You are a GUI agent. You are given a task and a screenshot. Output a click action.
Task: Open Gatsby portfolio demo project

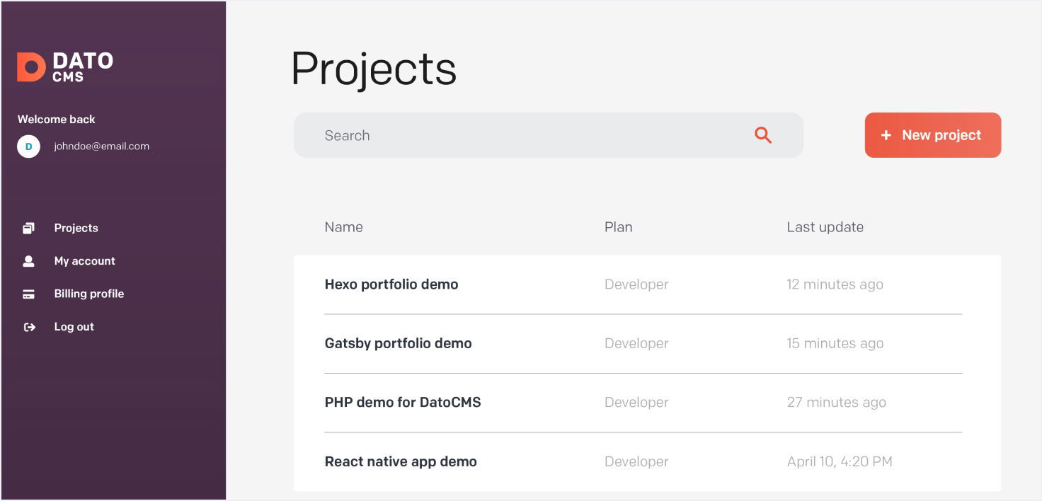(398, 343)
